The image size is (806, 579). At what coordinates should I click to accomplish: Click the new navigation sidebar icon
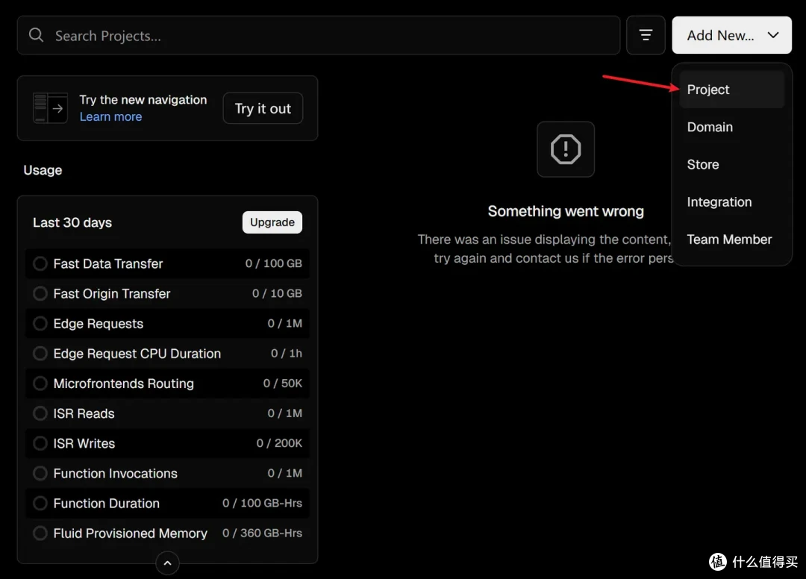[51, 108]
